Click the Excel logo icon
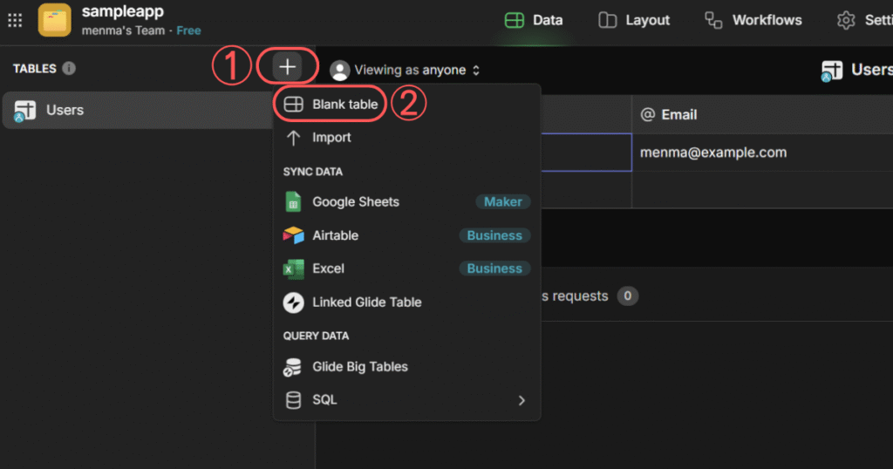Screen dimensions: 893x469 [x=293, y=269]
